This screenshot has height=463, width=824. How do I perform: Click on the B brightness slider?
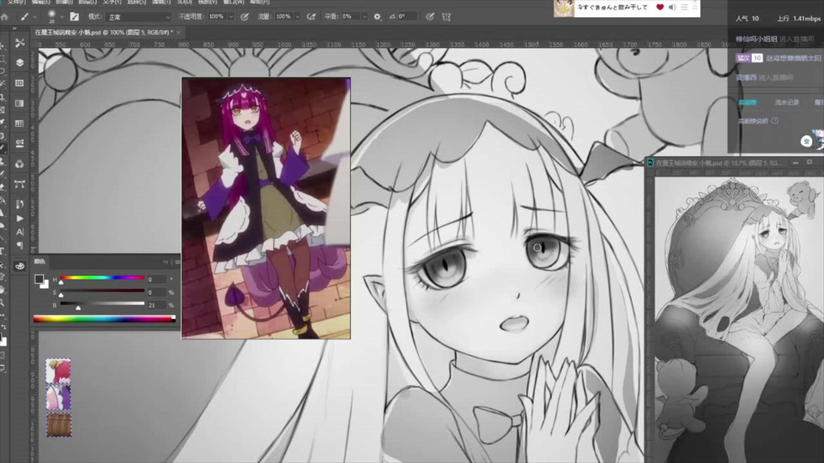(x=102, y=304)
